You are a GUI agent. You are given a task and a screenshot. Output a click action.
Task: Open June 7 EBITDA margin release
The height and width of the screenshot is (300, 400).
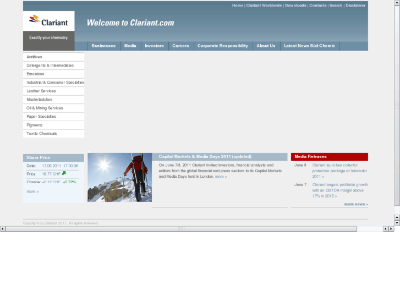click(340, 190)
